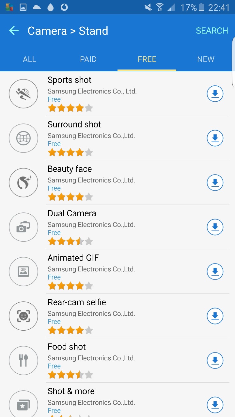The height and width of the screenshot is (417, 235).
Task: View the Dual Camera star rating
Action: [x=70, y=241]
